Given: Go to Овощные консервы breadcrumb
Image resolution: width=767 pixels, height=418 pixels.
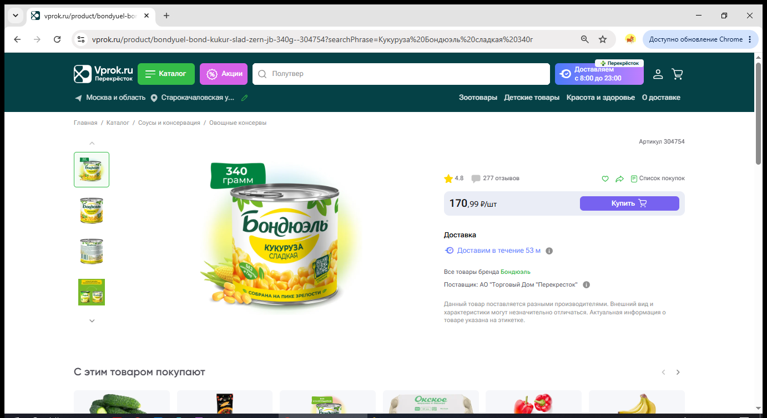Looking at the screenshot, I should click(x=238, y=123).
